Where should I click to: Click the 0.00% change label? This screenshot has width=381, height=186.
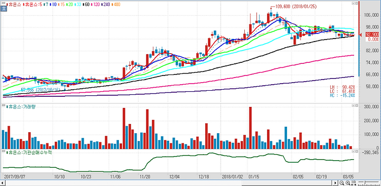[373, 39]
